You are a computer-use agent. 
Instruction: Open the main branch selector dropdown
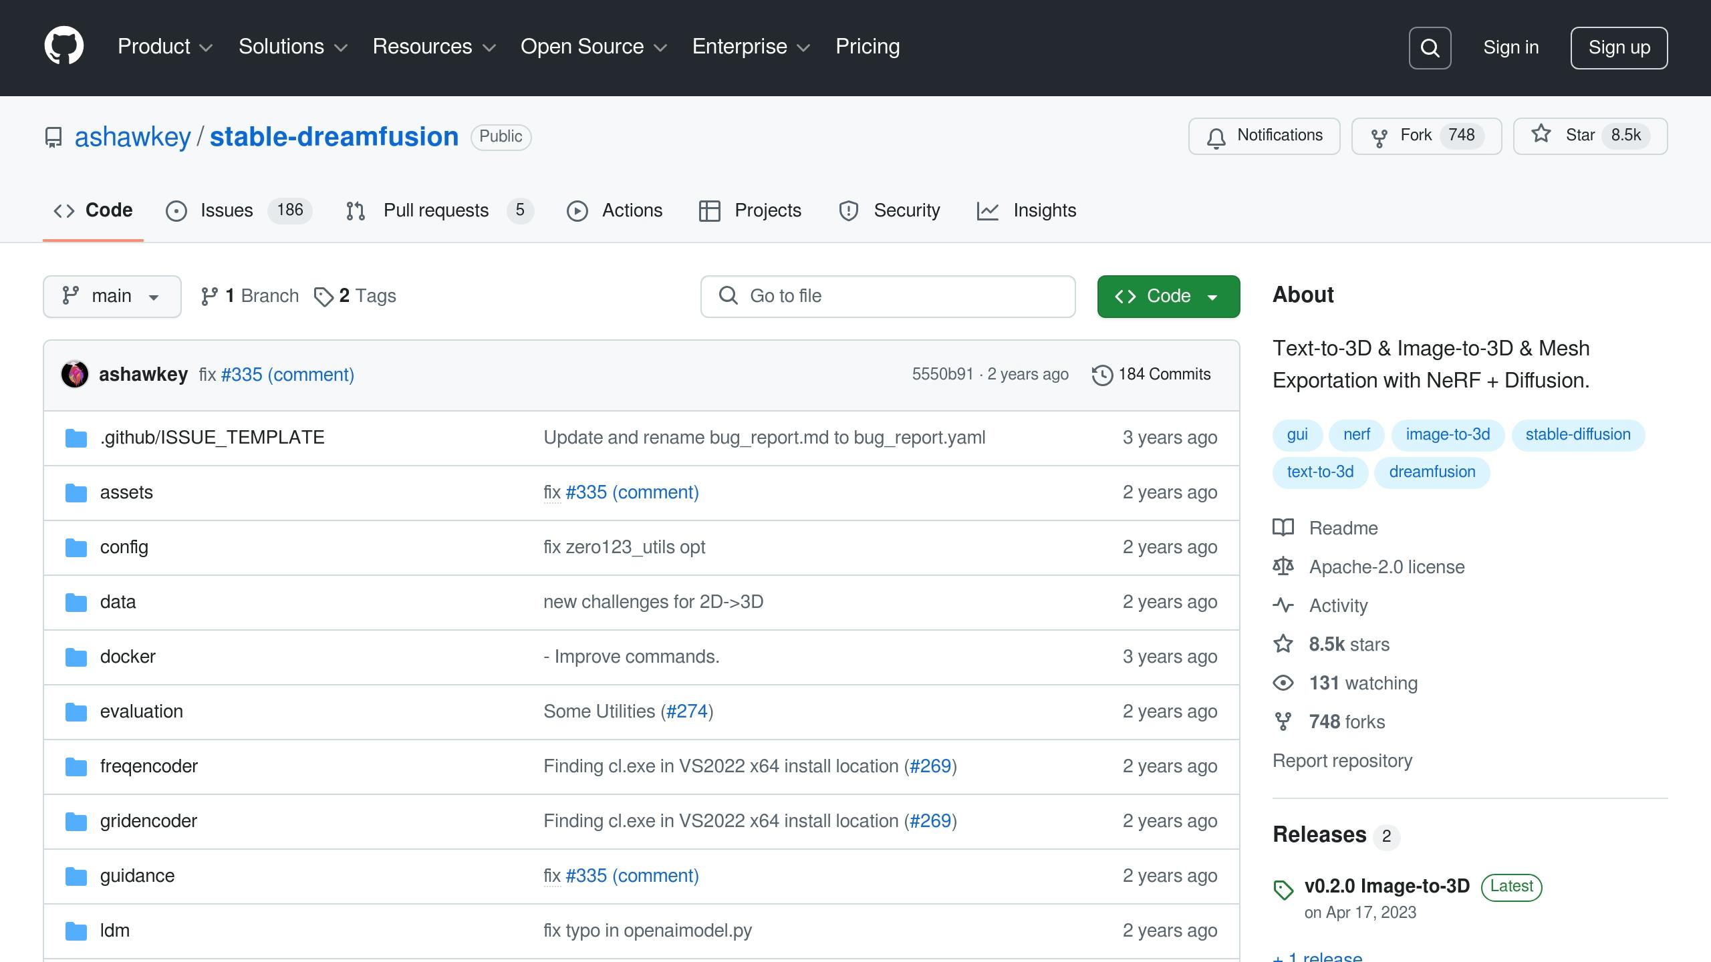(x=112, y=296)
